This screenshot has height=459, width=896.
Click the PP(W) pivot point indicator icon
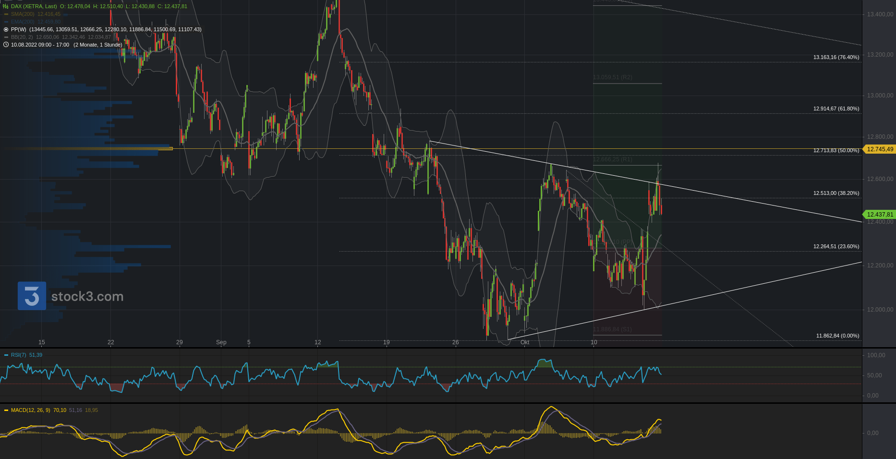(6, 29)
